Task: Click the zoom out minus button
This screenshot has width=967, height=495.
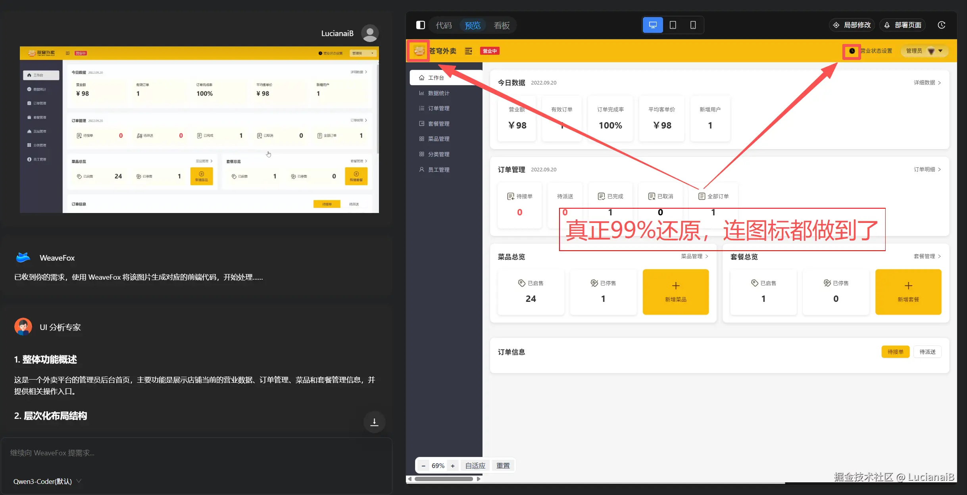Action: [423, 466]
